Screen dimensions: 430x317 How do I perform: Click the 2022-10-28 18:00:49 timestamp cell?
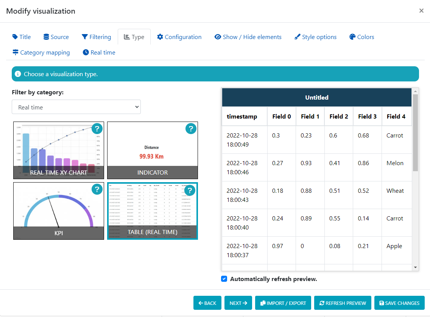pyautogui.click(x=245, y=140)
